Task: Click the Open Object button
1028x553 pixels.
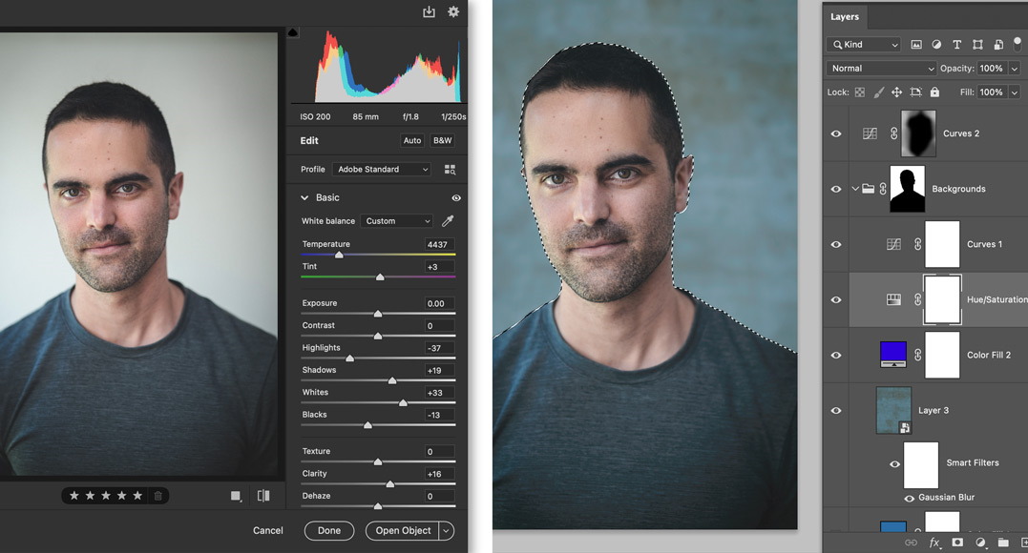Action: point(403,531)
